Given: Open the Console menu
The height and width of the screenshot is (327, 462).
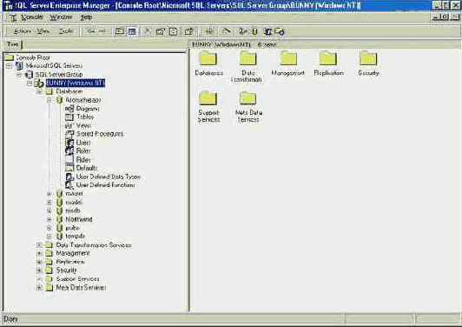Looking at the screenshot, I should click(x=32, y=17).
